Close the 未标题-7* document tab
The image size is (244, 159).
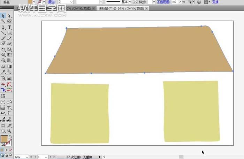pyautogui.click(x=146, y=8)
